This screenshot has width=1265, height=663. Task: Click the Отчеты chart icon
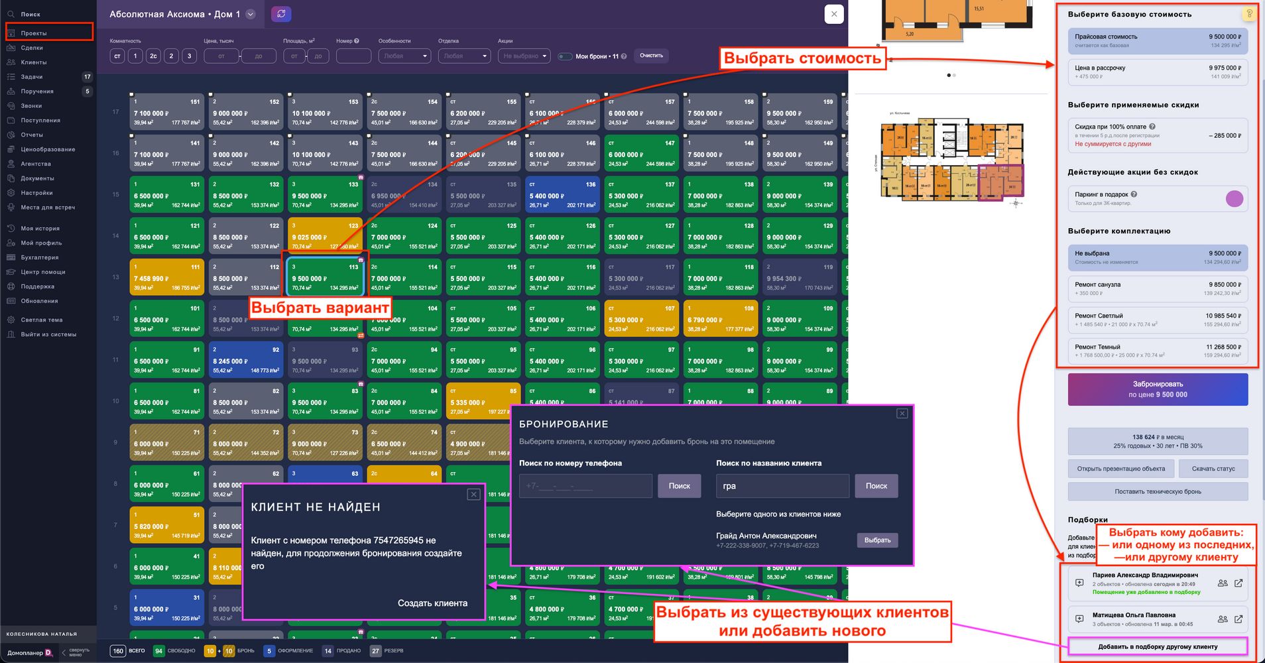11,135
